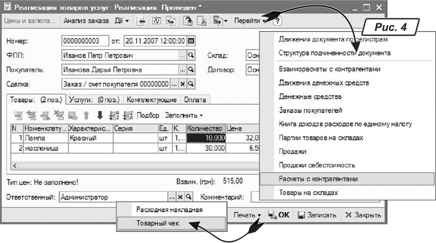Click the move row up arrow icon
Screen dimensions: 436x243
point(86,116)
